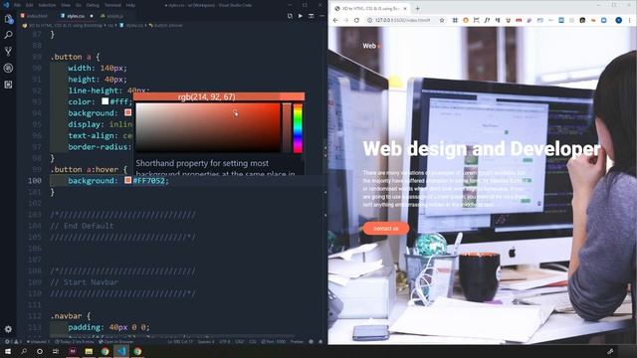Click the Ln 100 cursor position status item
This screenshot has height=358, width=637.
[x=180, y=342]
